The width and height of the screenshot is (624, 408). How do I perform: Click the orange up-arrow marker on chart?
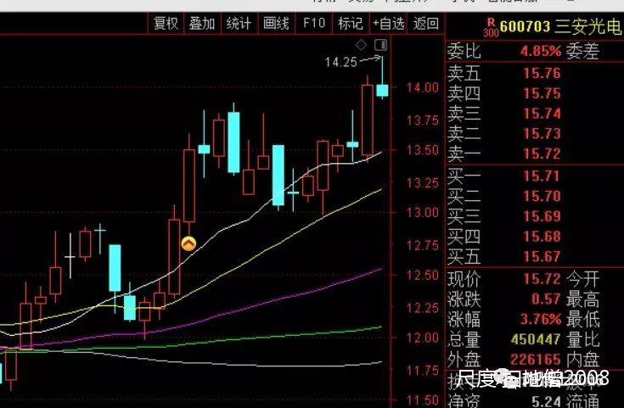click(x=188, y=243)
